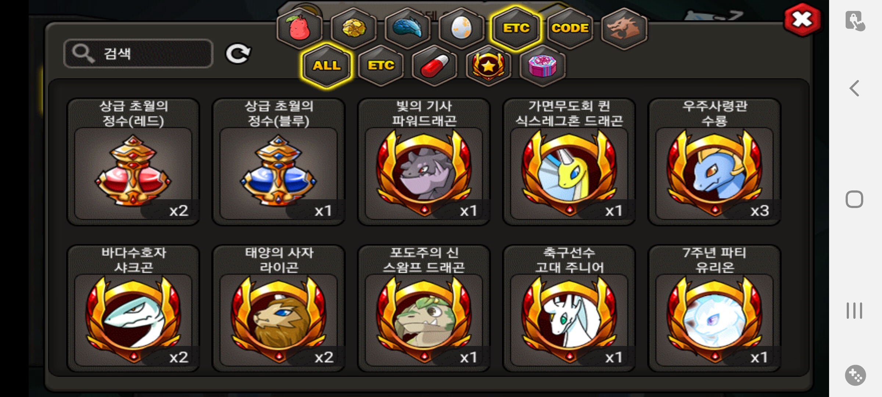Open the brown dragon head category
882x397 pixels.
point(624,29)
